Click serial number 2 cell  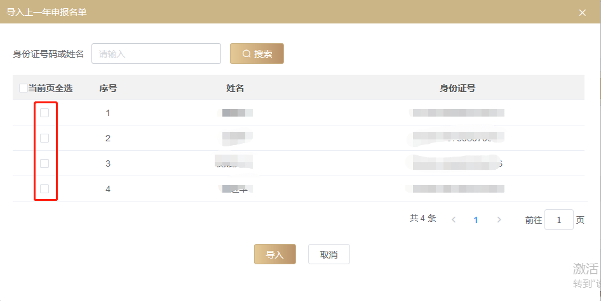click(108, 138)
